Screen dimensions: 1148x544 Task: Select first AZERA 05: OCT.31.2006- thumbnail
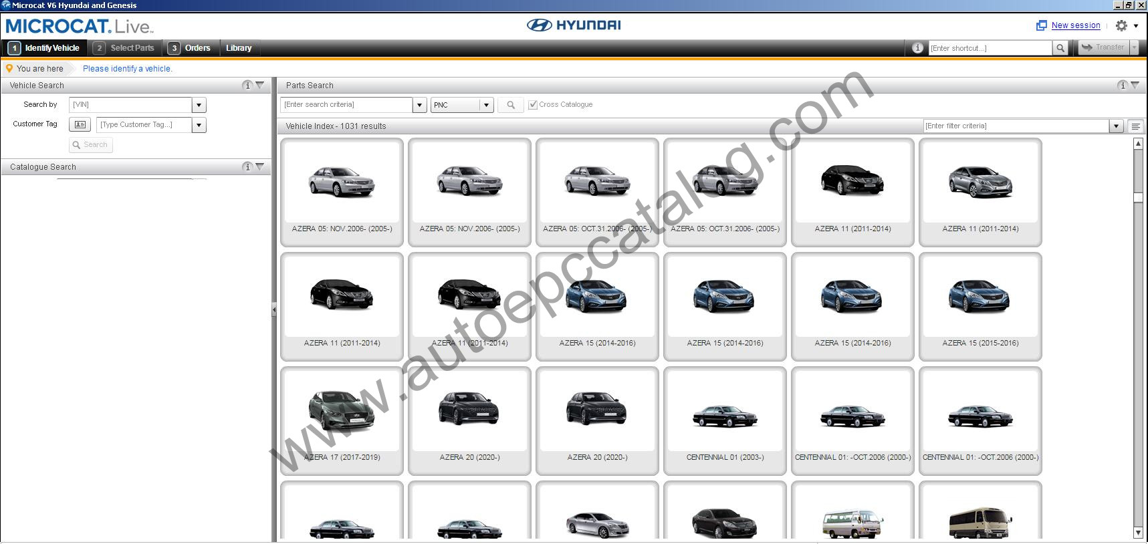pos(597,192)
